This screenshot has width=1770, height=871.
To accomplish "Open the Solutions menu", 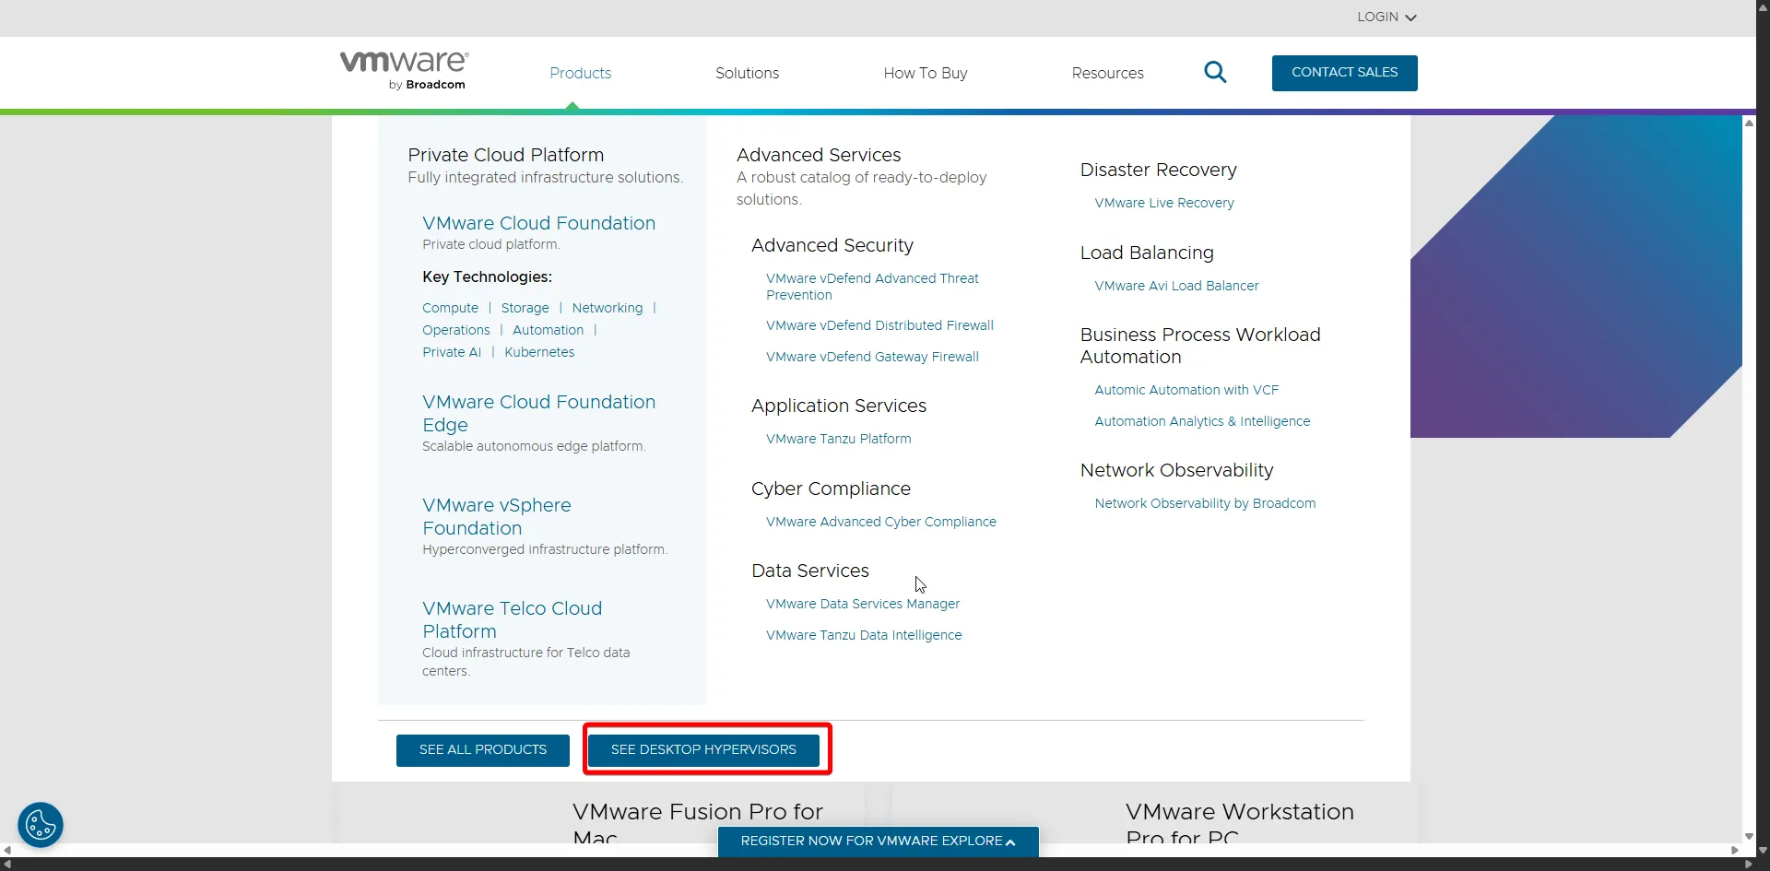I will (x=748, y=73).
